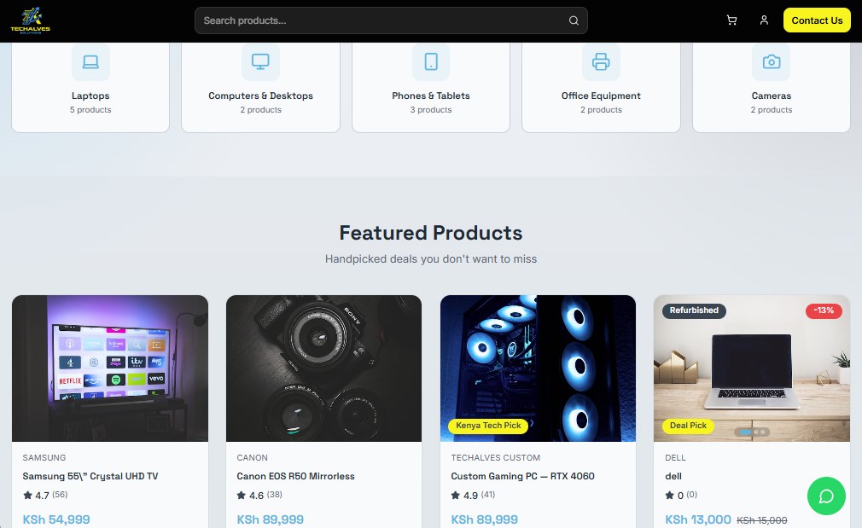Click the (56) review count
Viewport: 862px width, 528px height.
[60, 495]
